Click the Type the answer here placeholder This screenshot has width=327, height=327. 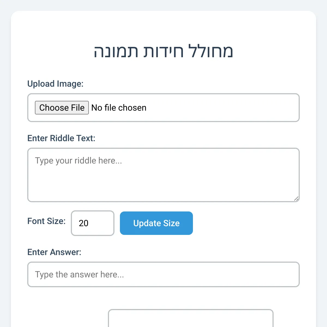pyautogui.click(x=79, y=274)
